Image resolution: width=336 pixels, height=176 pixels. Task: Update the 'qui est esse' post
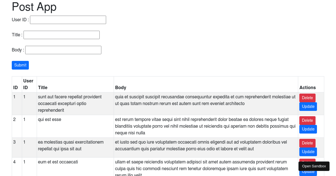tap(308, 129)
